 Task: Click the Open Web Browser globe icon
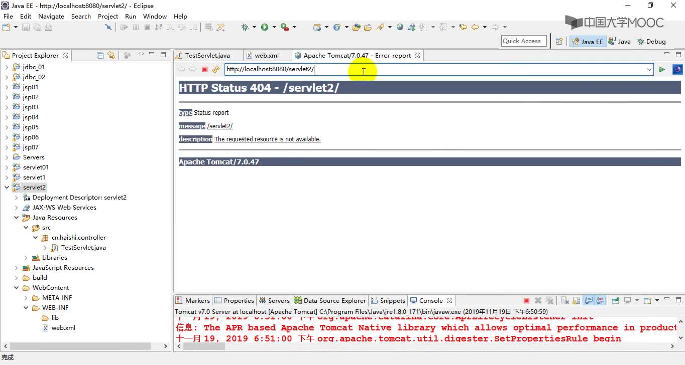[400, 27]
